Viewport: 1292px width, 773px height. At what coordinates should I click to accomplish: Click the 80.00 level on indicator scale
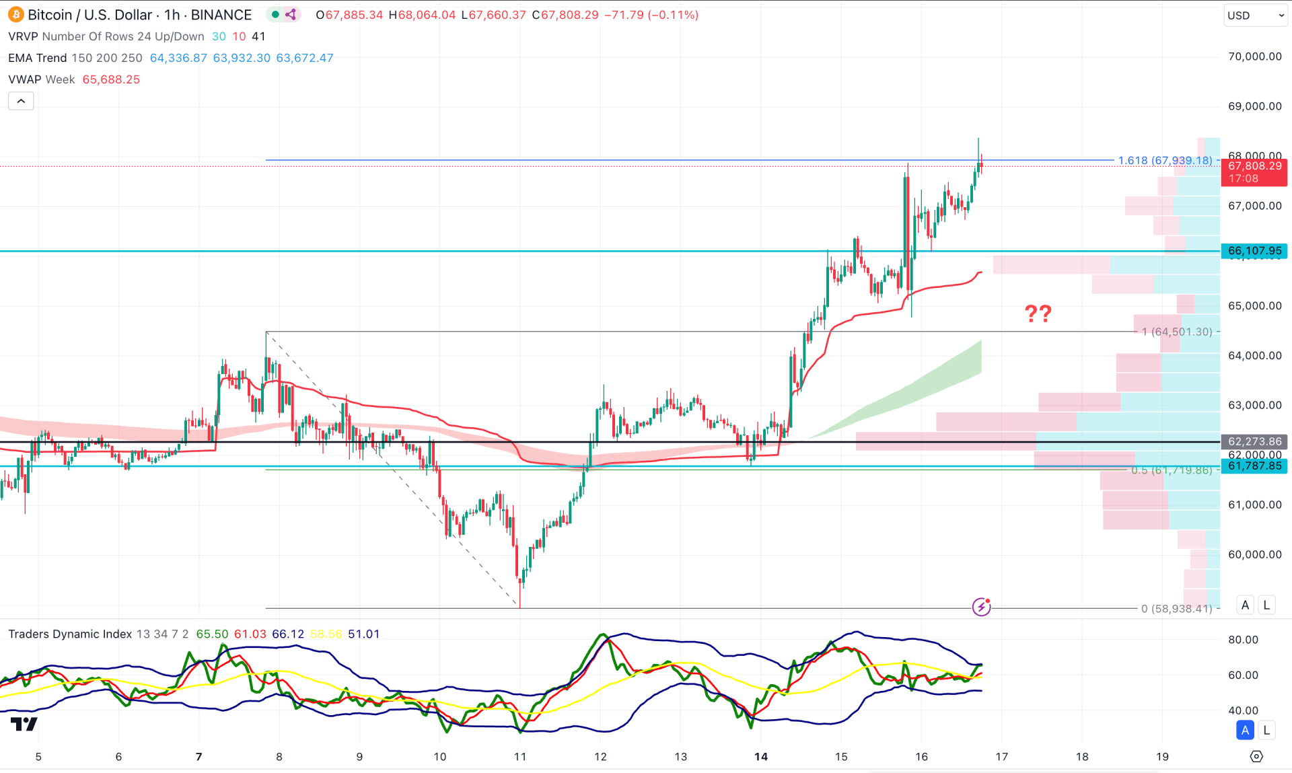click(x=1243, y=640)
